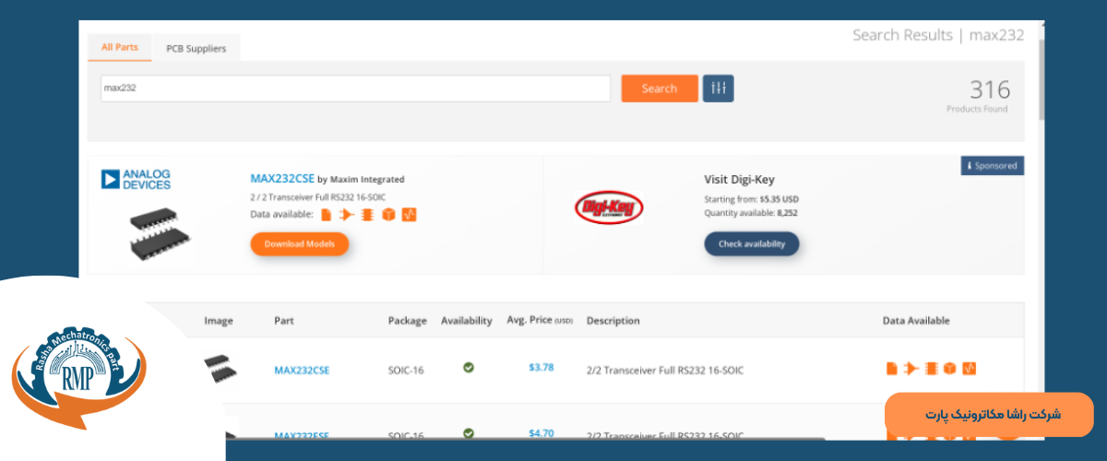Click the Download Models button

[x=299, y=244]
